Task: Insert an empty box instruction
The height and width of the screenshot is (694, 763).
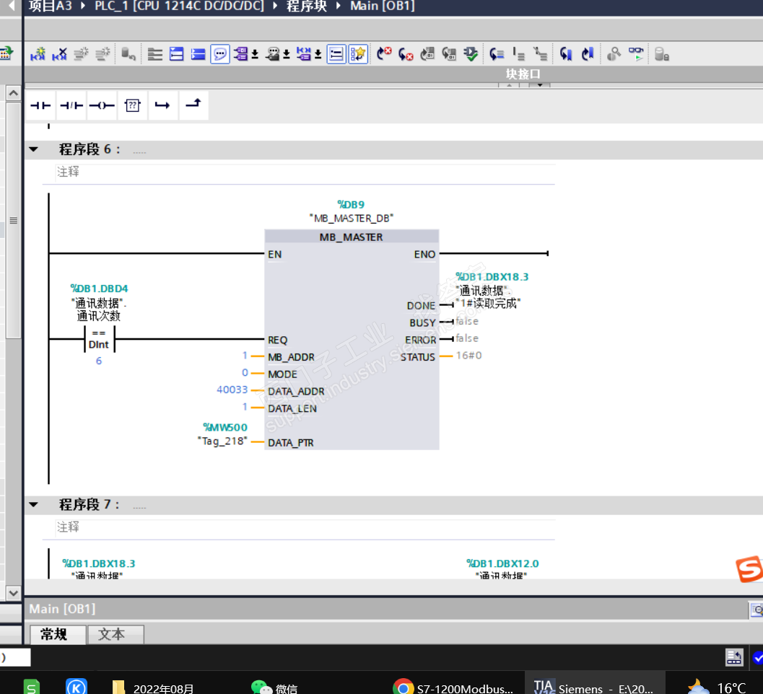Action: [132, 105]
